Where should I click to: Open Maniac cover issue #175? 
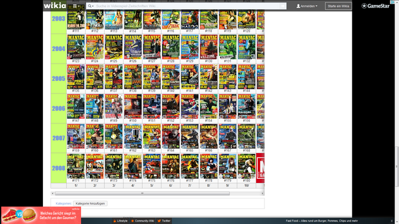tap(151, 166)
